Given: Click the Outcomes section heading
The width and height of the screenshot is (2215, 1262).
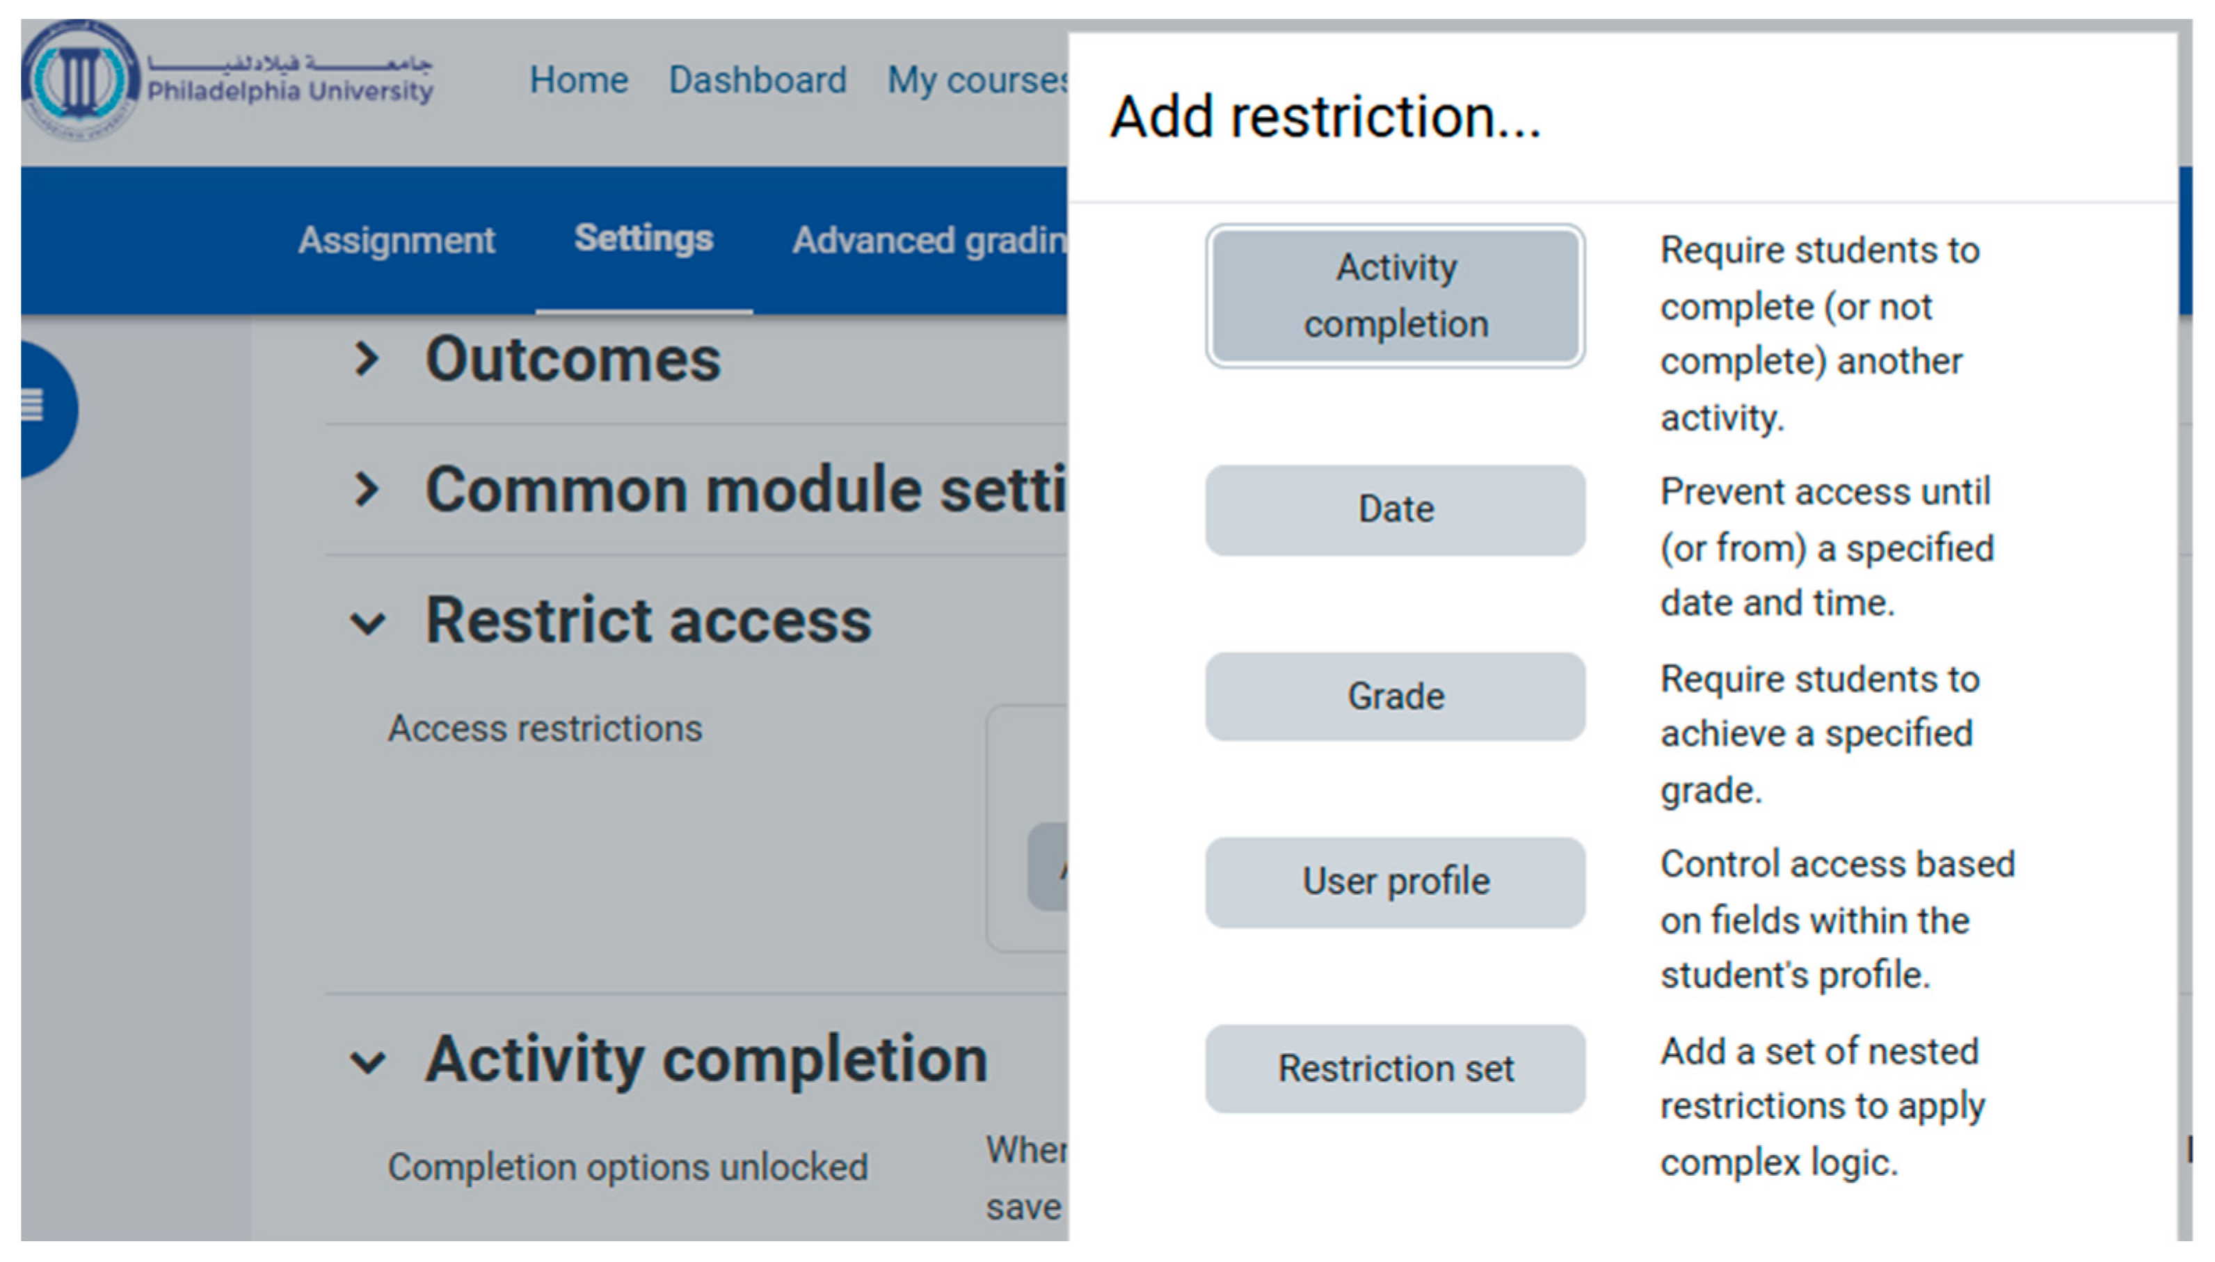Looking at the screenshot, I should tap(572, 359).
